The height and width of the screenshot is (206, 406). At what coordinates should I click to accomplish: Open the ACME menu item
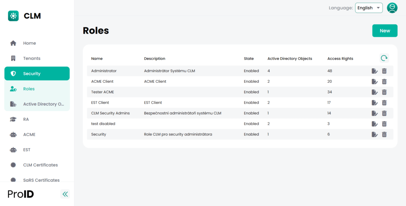(x=37, y=135)
